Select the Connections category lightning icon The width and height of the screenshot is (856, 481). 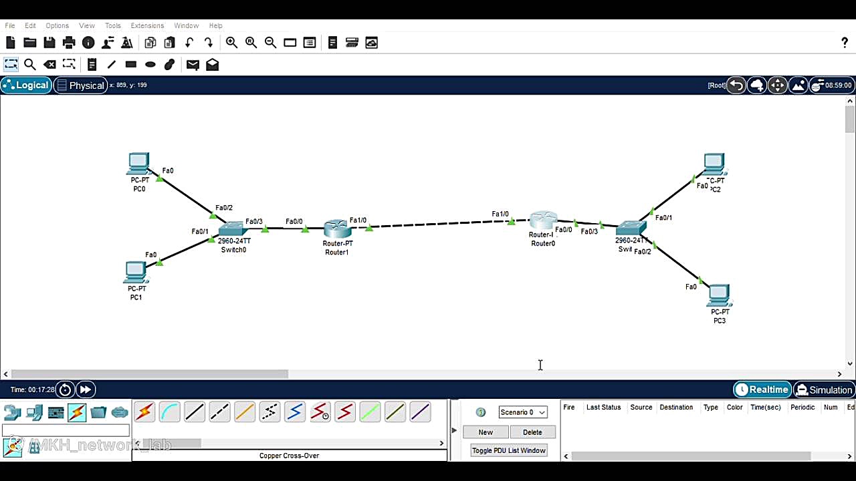tap(77, 412)
